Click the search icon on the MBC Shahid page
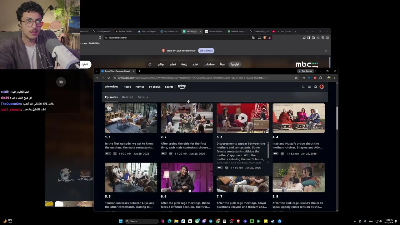The height and width of the screenshot is (225, 400). [150, 64]
